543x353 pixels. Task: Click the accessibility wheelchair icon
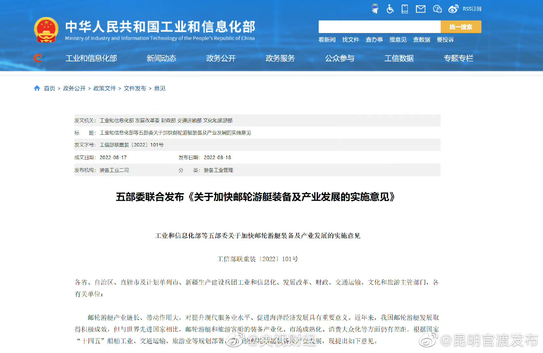[x=390, y=9]
